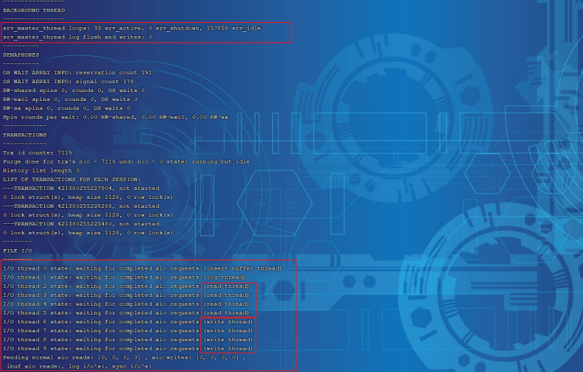
Task: Select '---TRANSACTION 421380255225480, not started' line
Action: (x=81, y=224)
